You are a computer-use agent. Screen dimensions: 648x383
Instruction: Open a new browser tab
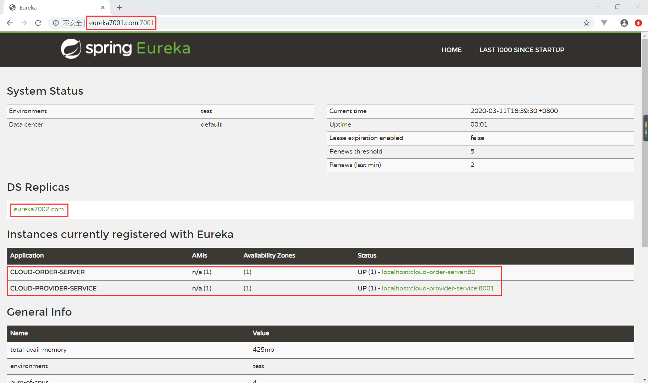[120, 7]
